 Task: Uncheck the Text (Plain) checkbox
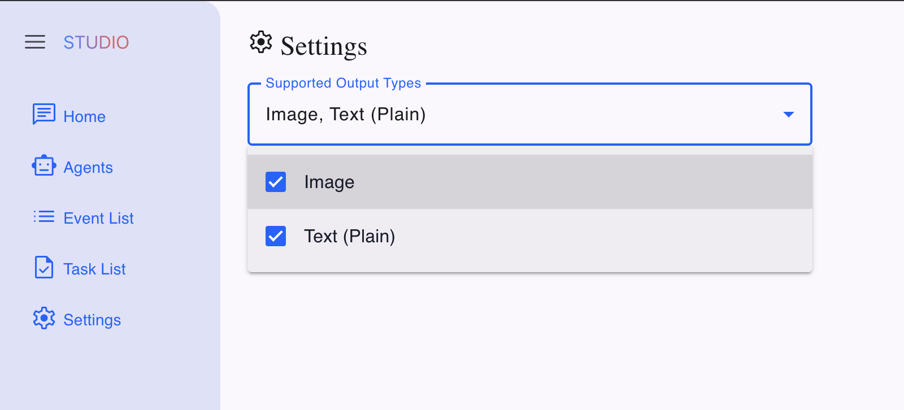(x=275, y=236)
